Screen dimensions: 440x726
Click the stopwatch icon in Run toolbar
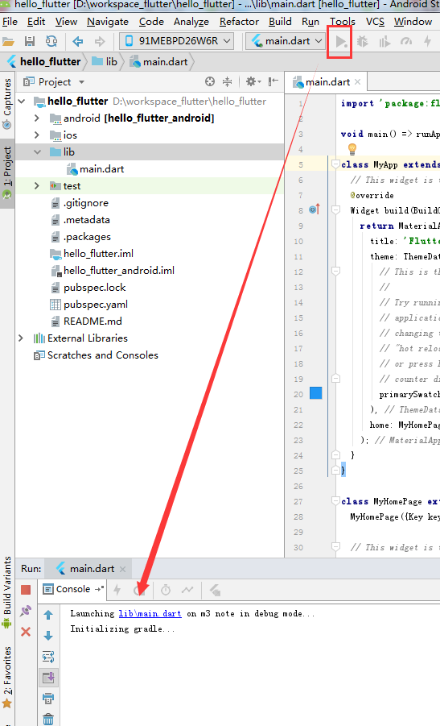click(x=166, y=590)
